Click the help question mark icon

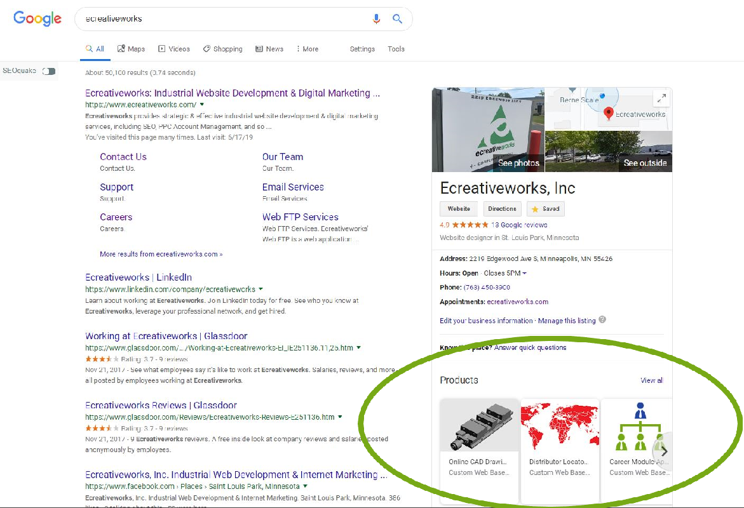pos(602,319)
